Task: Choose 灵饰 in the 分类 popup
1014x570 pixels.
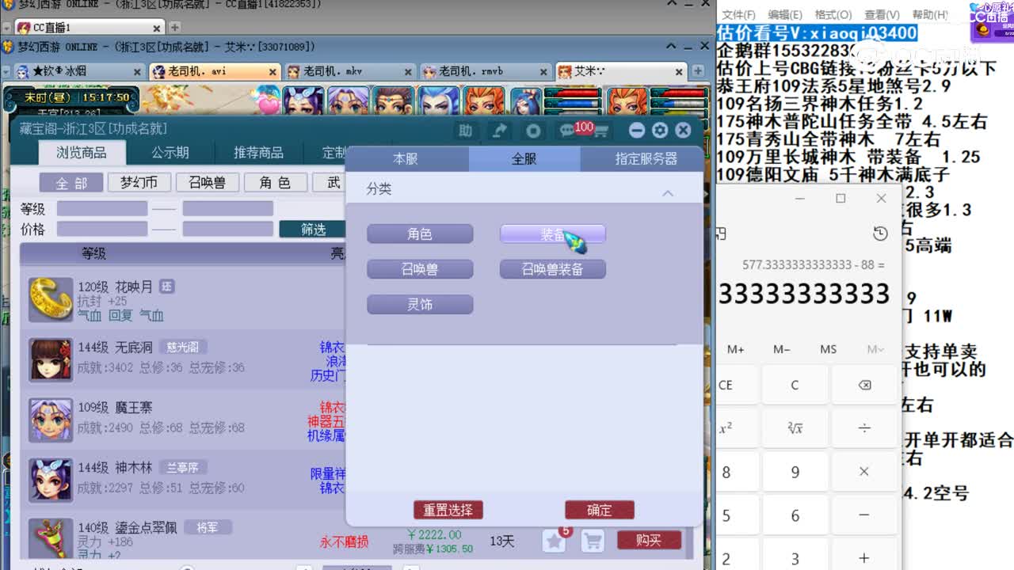Action: [x=420, y=305]
